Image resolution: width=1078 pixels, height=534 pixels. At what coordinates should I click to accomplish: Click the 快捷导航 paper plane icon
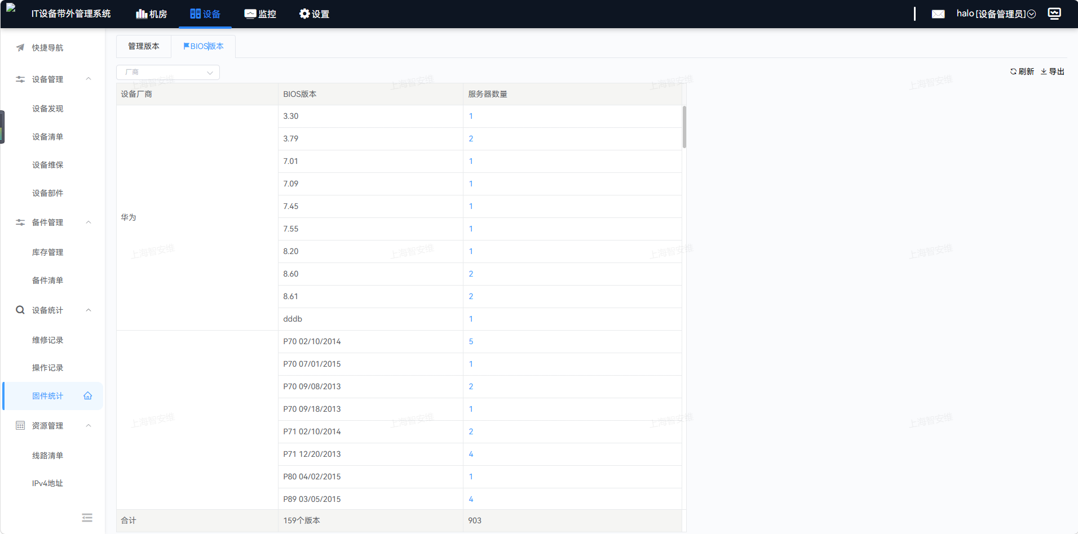click(x=20, y=48)
